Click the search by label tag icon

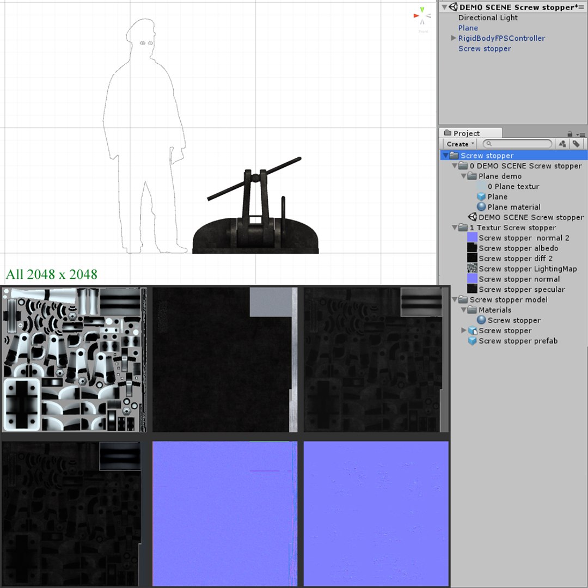coord(576,144)
